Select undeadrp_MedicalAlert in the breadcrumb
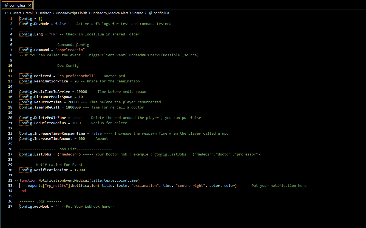Viewport: 366px width, 228px height. click(110, 13)
